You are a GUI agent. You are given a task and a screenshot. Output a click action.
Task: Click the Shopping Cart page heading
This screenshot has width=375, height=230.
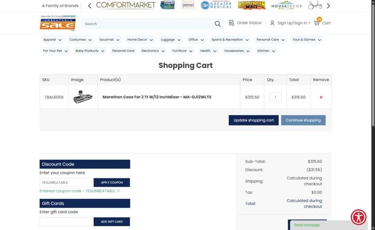pos(185,65)
